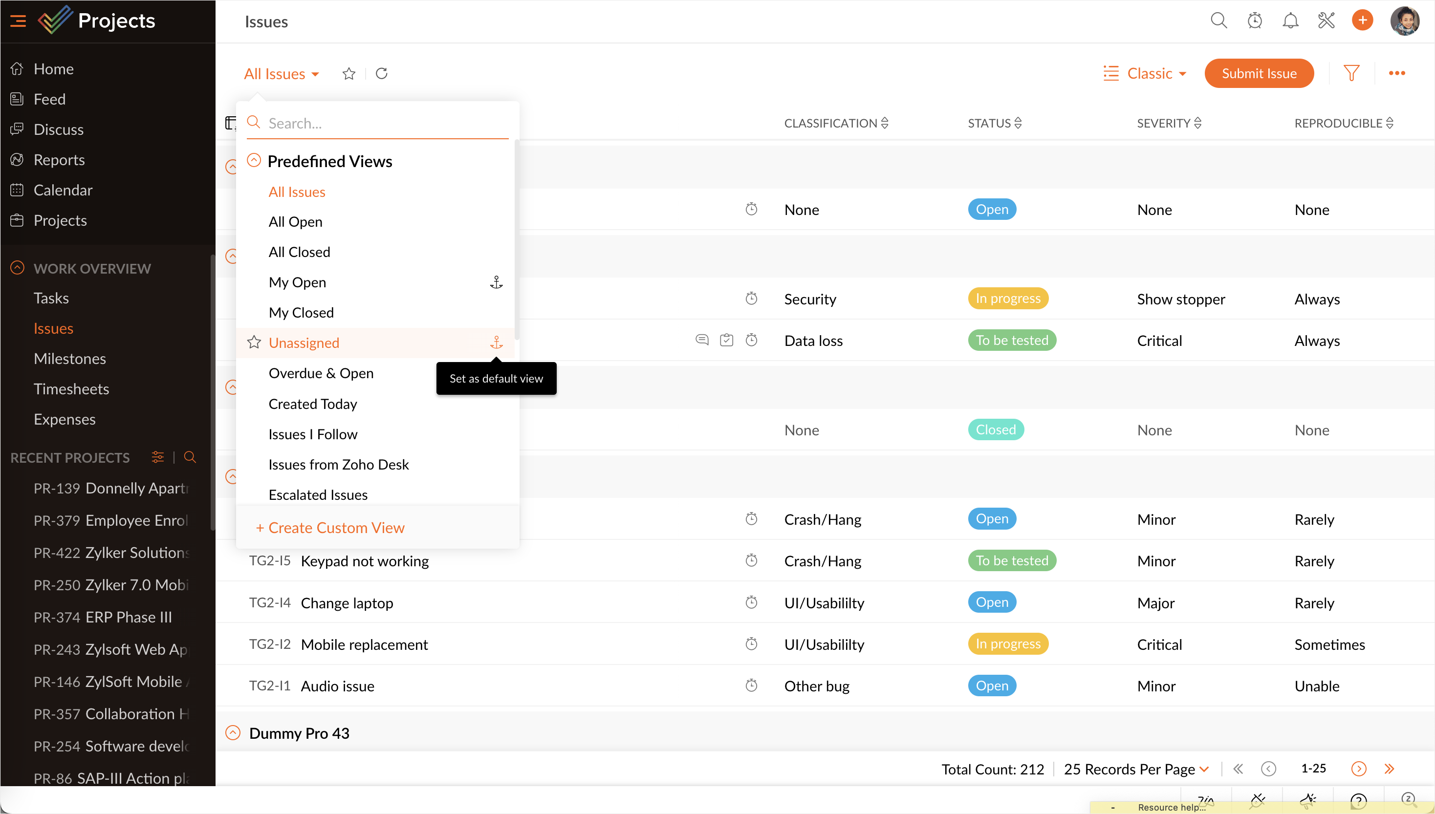Select Overdue & Open view
The width and height of the screenshot is (1435, 814).
[x=321, y=373]
